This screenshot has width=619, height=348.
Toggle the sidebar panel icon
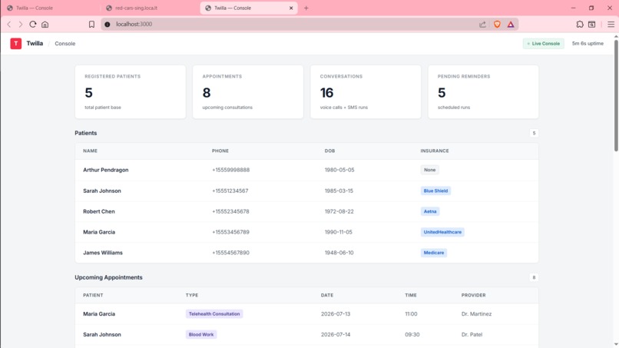point(592,25)
